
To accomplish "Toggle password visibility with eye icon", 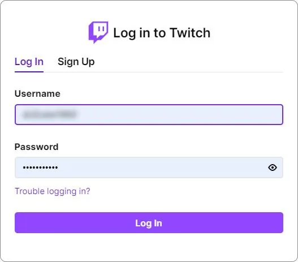I will pyautogui.click(x=273, y=167).
